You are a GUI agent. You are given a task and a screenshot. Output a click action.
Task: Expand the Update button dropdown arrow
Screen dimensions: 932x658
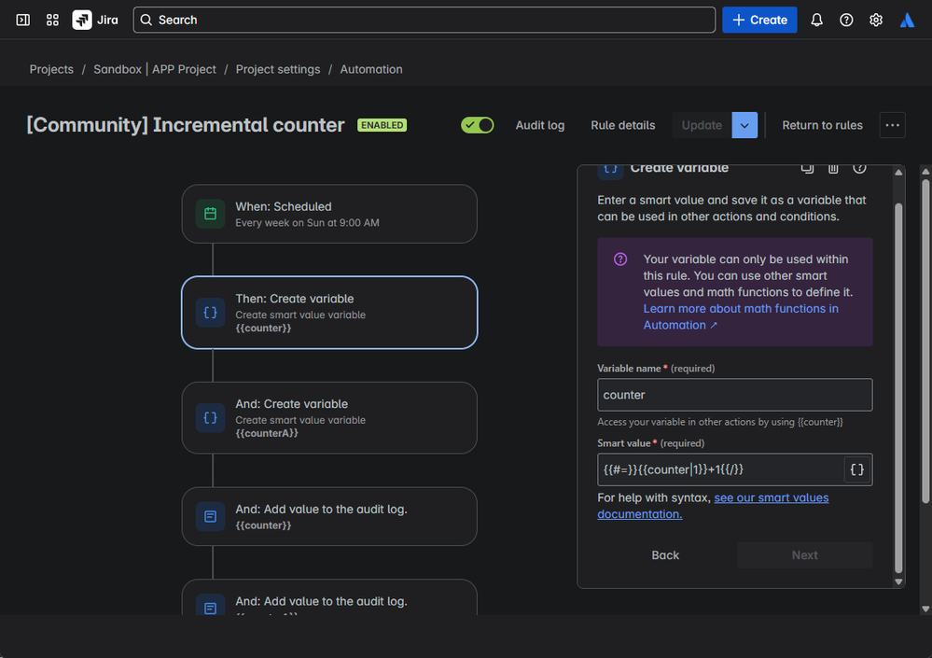tap(744, 125)
